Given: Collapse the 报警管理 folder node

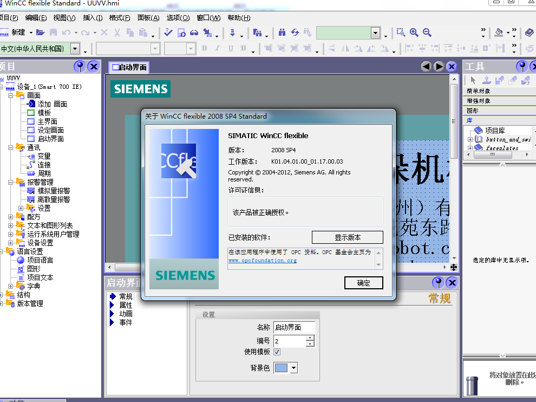Looking at the screenshot, I should pyautogui.click(x=11, y=182).
